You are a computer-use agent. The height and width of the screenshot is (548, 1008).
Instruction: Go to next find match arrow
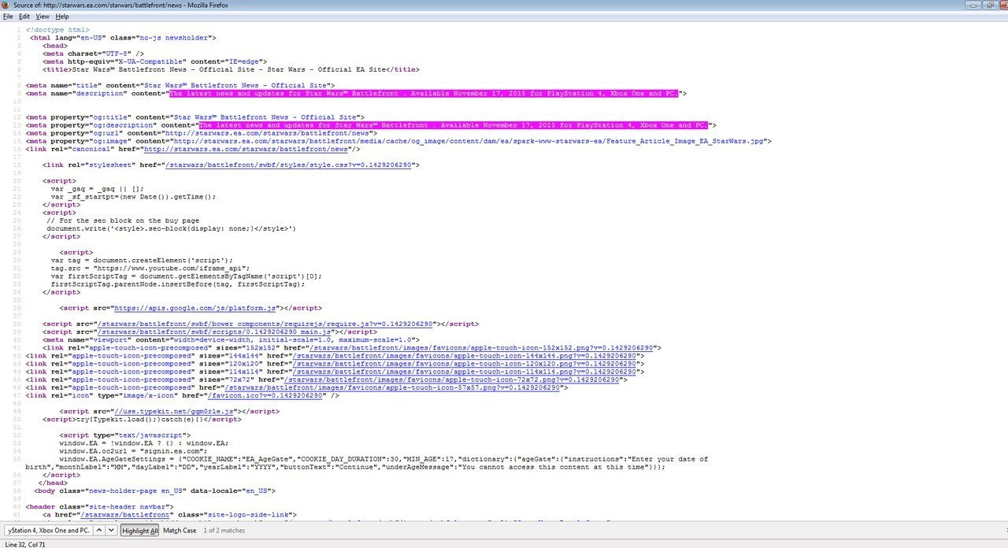111,531
